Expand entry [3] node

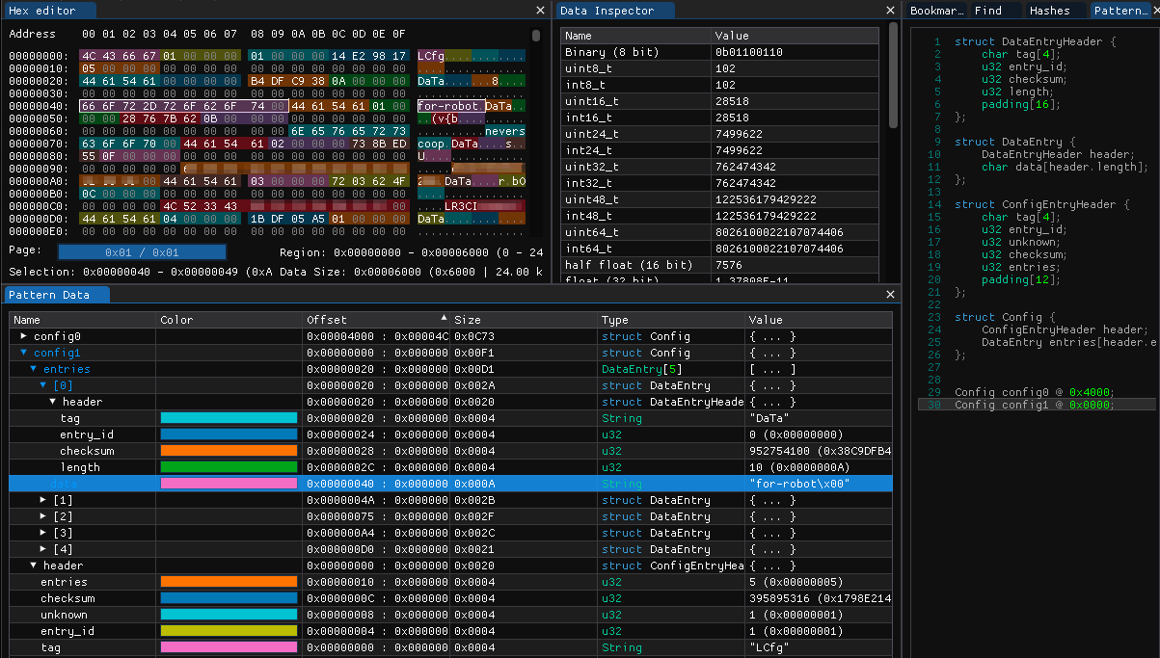coord(43,533)
